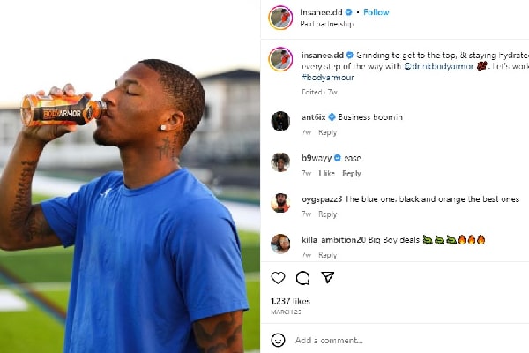This screenshot has height=353, width=529.
Task: Click the post photo of man drinking
Action: (x=130, y=176)
